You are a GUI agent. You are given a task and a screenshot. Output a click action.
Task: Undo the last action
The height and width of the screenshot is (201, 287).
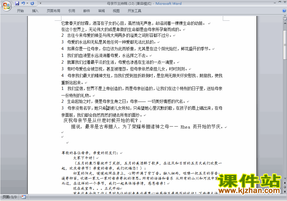coord(23,3)
